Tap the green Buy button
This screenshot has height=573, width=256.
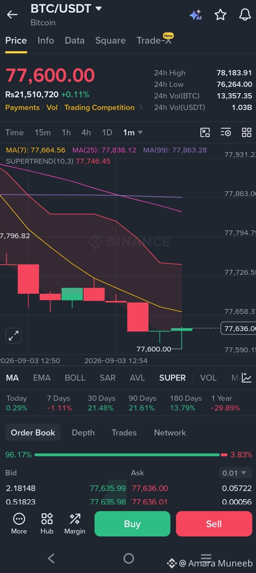click(132, 524)
